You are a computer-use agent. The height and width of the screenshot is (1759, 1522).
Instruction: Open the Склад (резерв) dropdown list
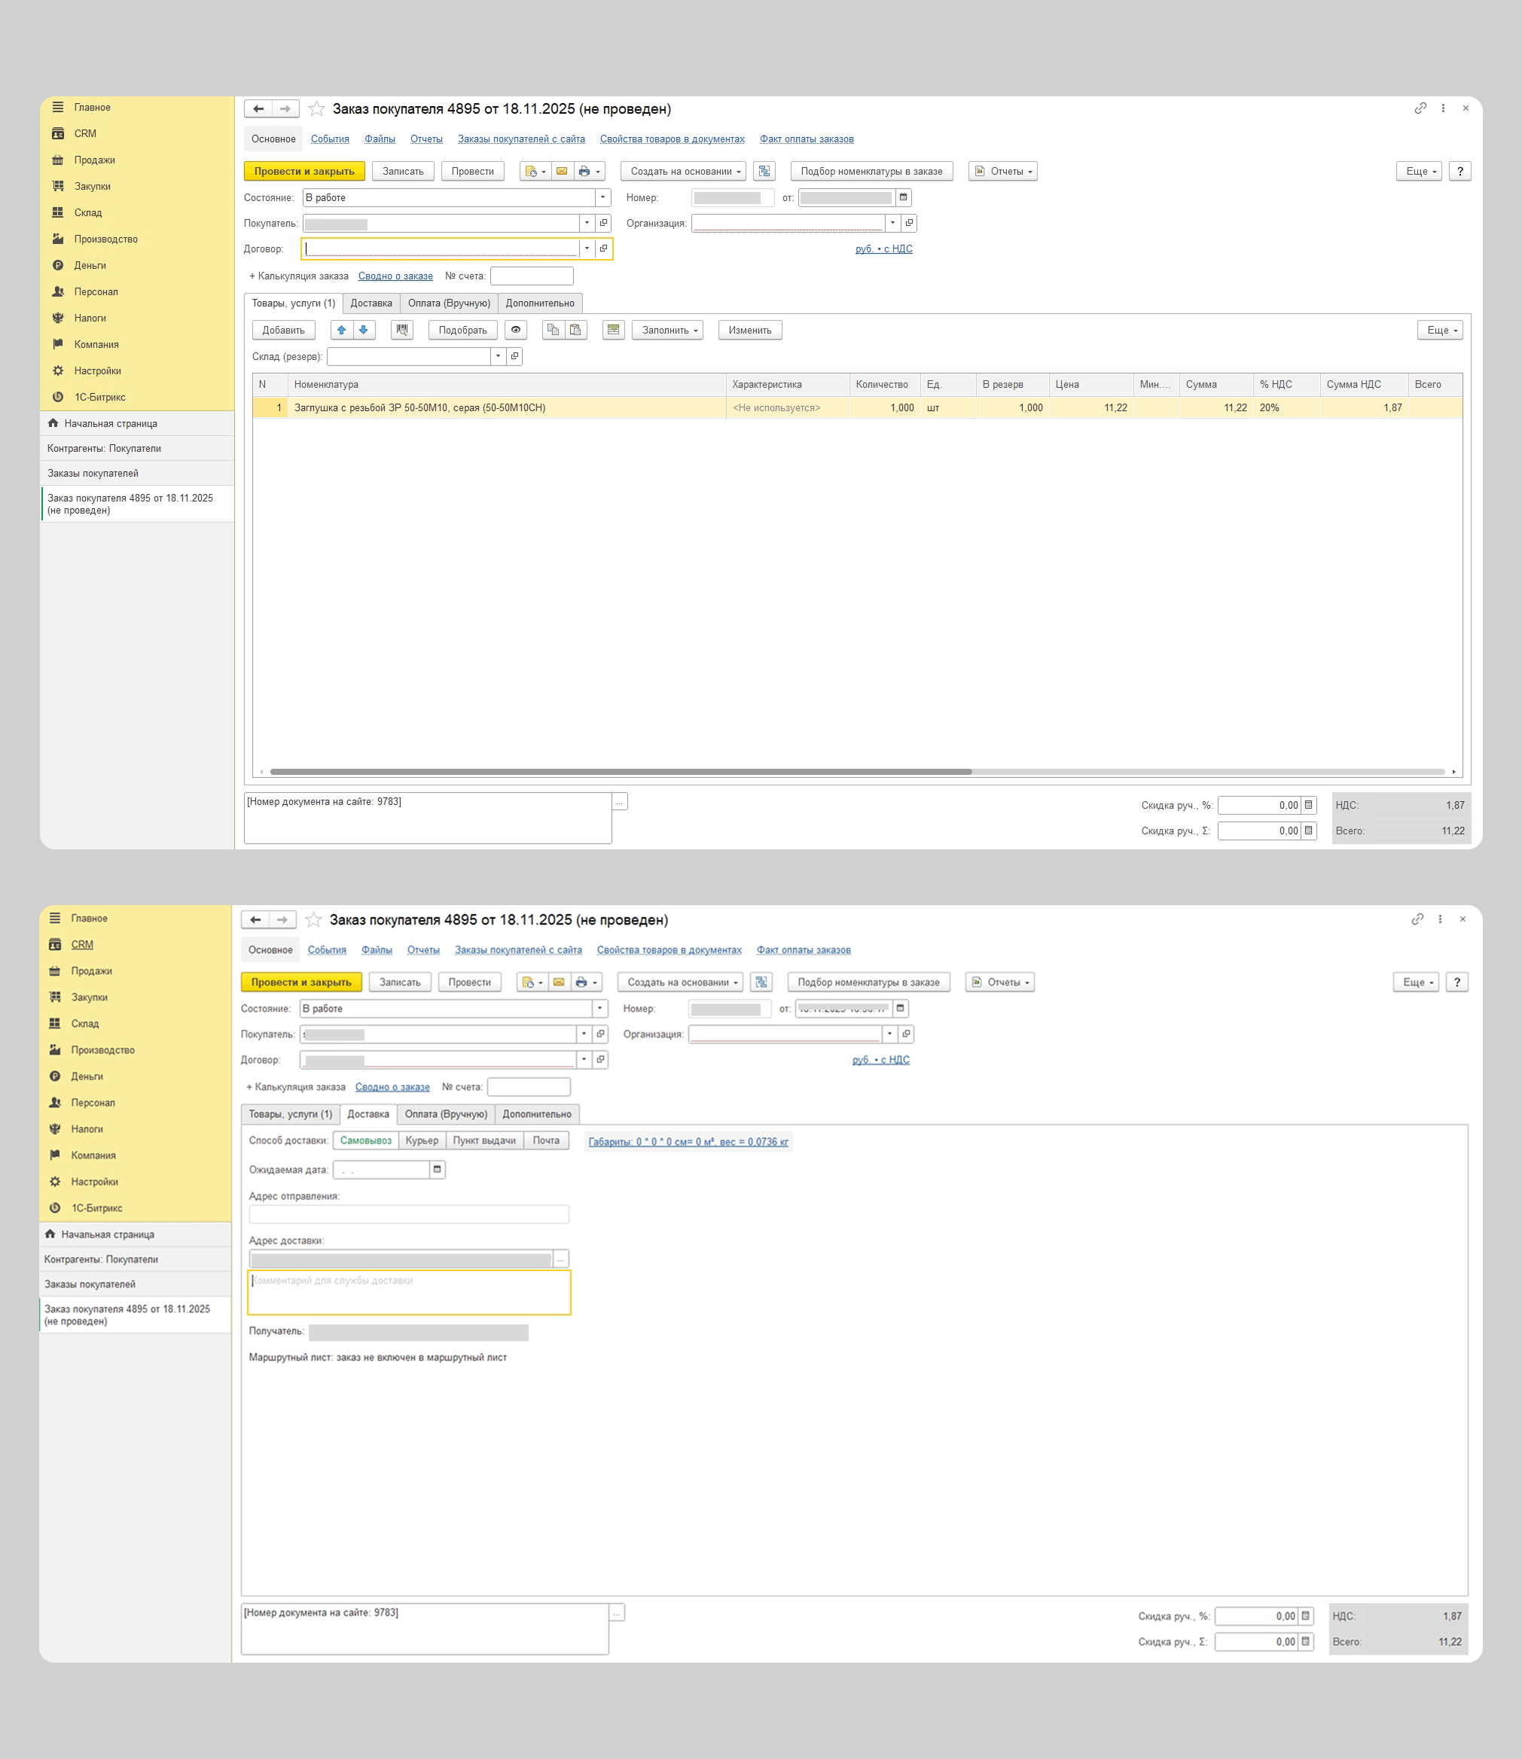(x=499, y=357)
